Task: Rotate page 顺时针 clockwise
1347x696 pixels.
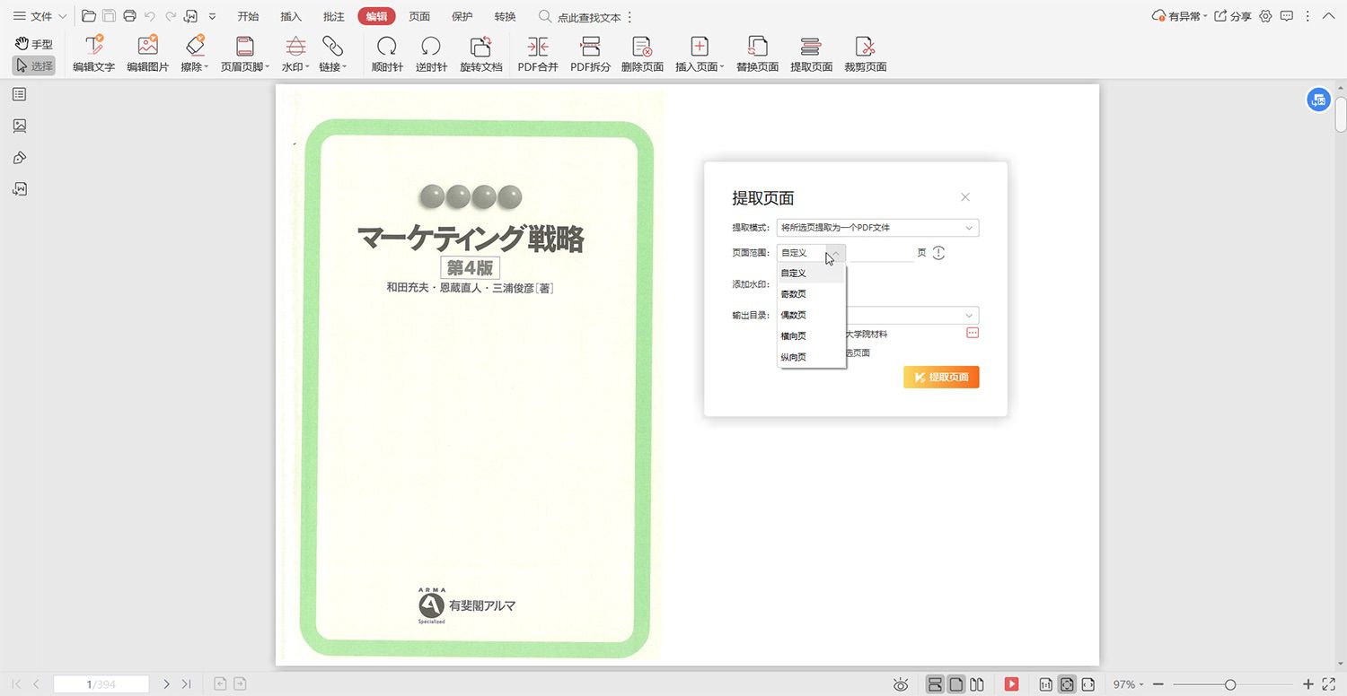Action: (x=387, y=54)
